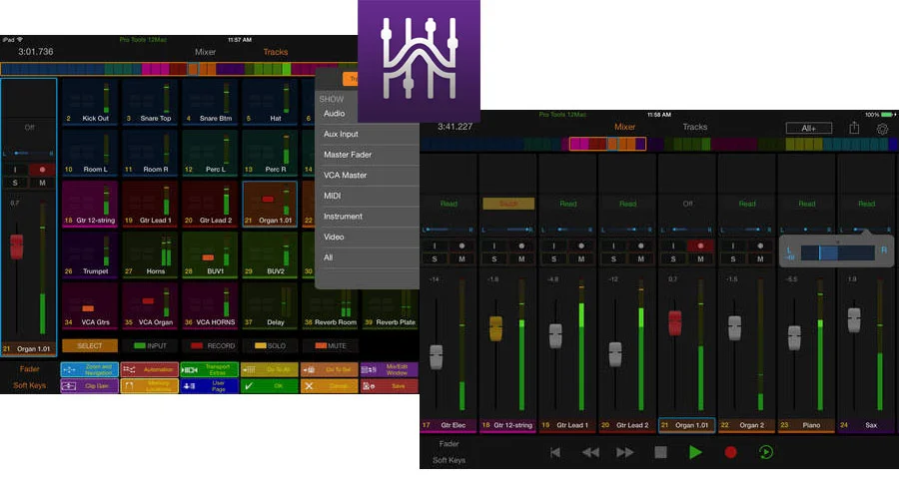Open the Off automation mode in left window

click(29, 127)
